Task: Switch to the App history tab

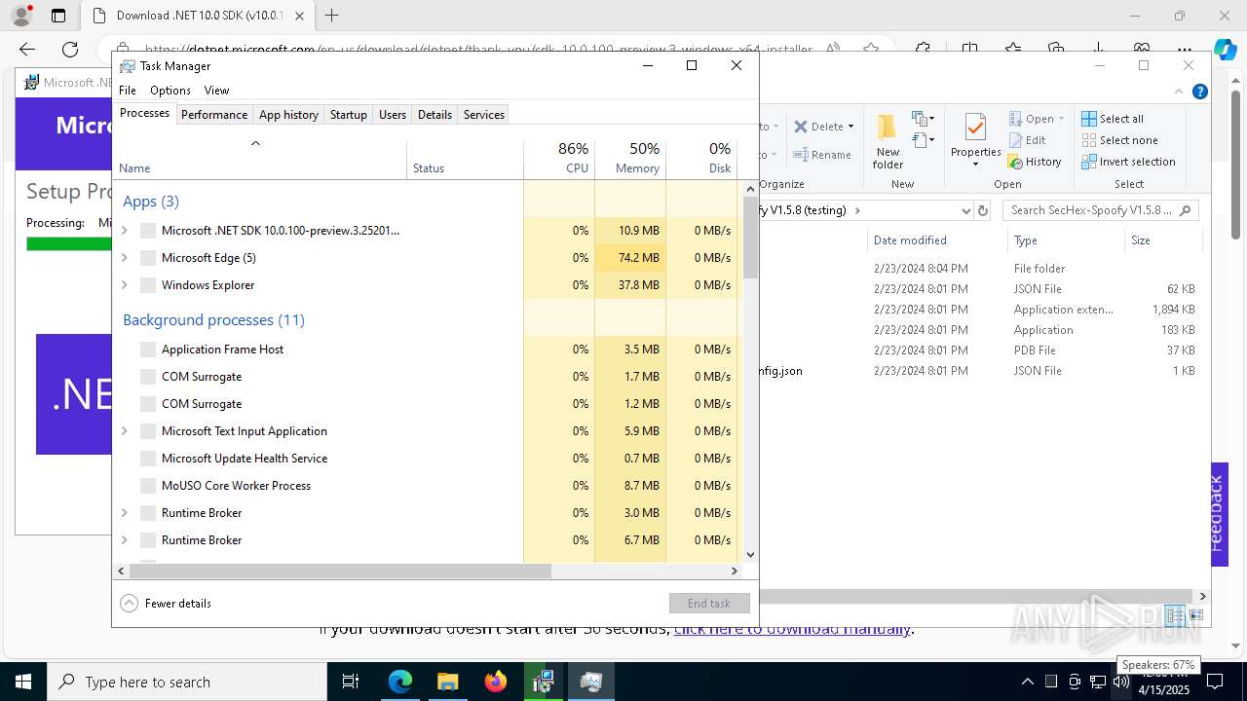Action: tap(288, 115)
